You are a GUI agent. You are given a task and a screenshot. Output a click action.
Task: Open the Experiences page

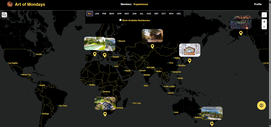coord(141,4)
